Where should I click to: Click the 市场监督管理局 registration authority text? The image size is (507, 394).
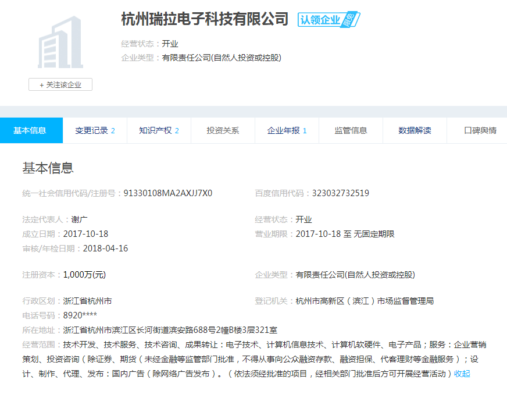(x=365, y=301)
